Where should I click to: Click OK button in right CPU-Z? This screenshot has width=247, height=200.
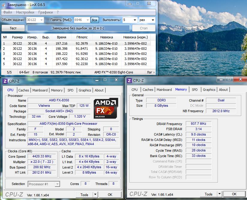[234, 194]
